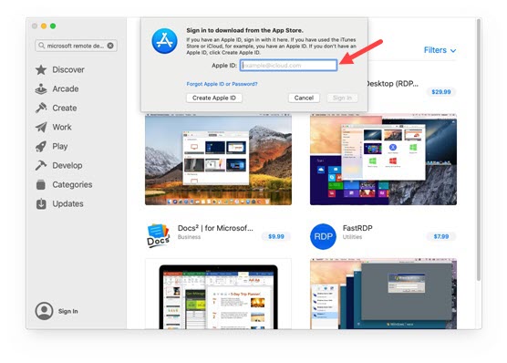Screen dimensions: 507x363
Task: Select the Create paintbrush icon
Action: [x=41, y=108]
